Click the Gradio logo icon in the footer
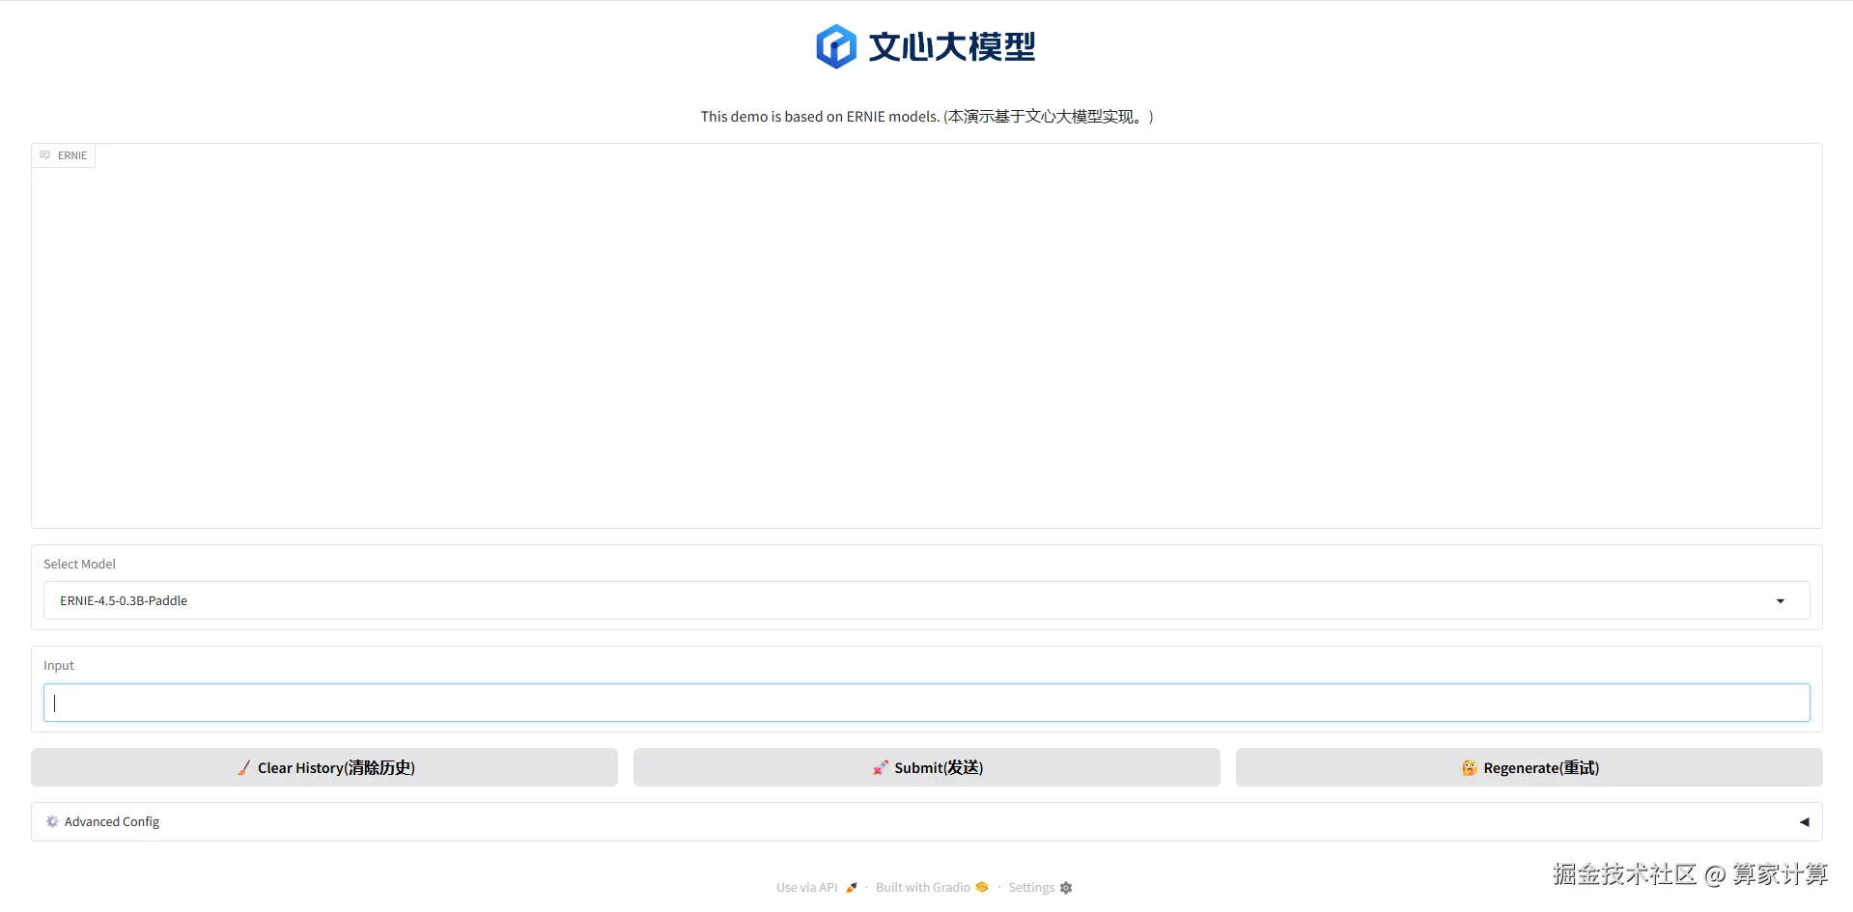This screenshot has width=1853, height=912. point(982,887)
